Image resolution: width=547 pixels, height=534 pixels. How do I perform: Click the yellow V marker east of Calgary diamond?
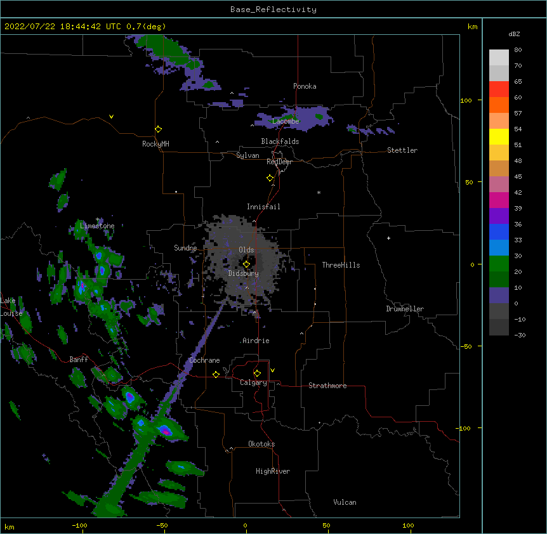pos(272,370)
